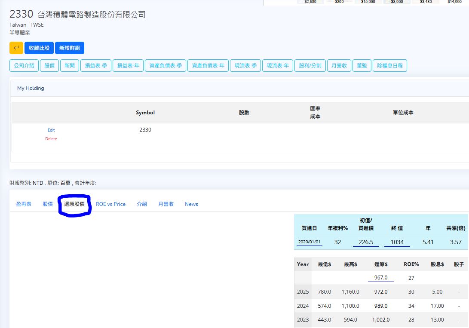Click 股息$ value 17.00
469x328 pixels.
(x=437, y=306)
